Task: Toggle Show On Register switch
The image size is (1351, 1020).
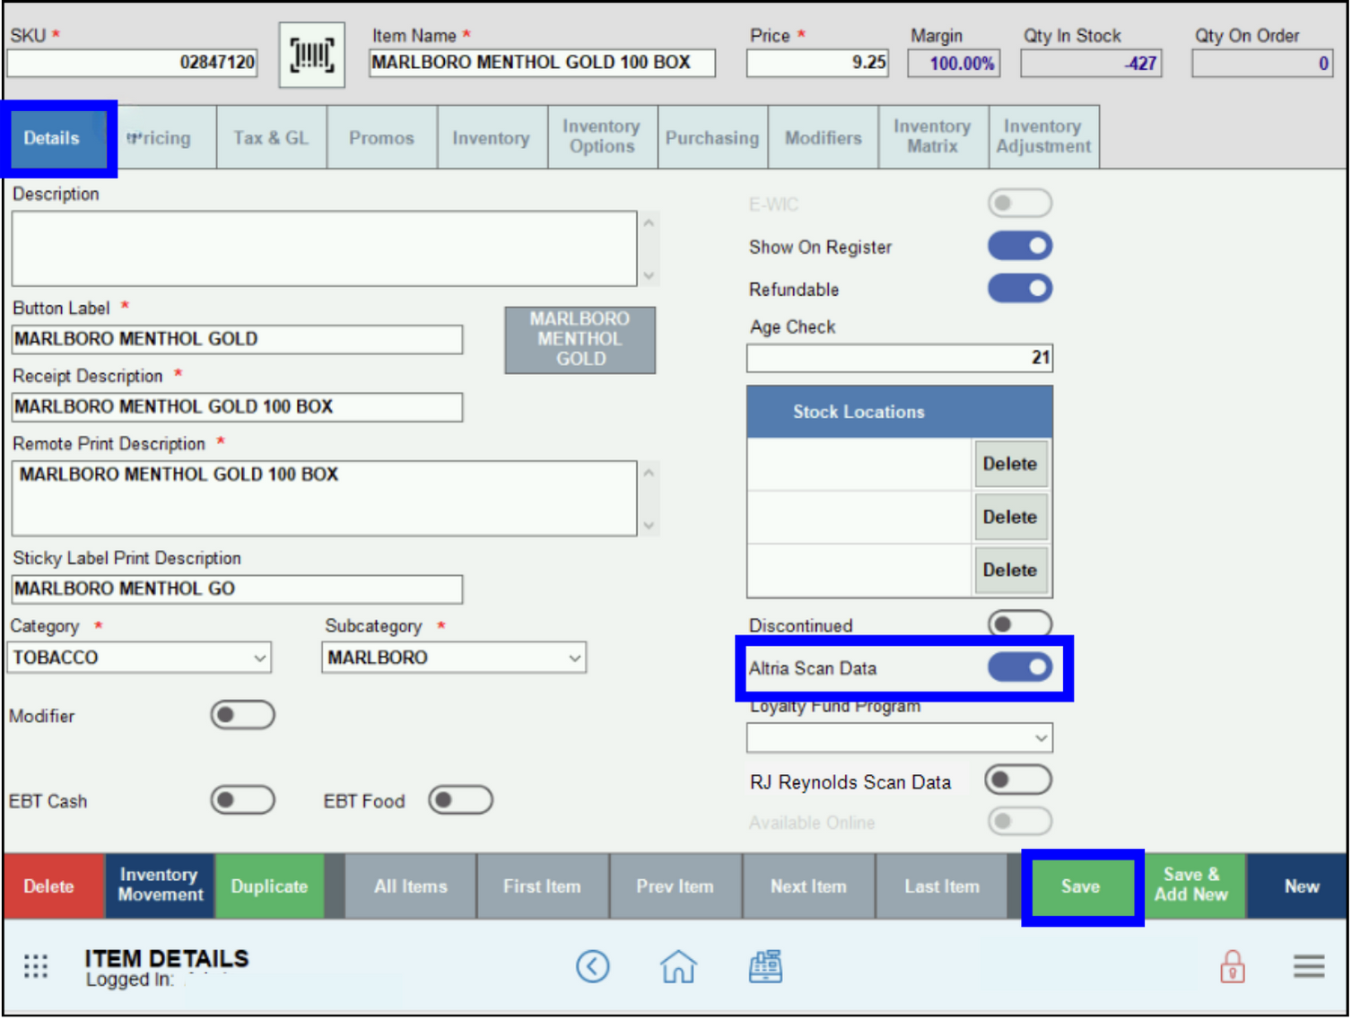Action: 1020,246
